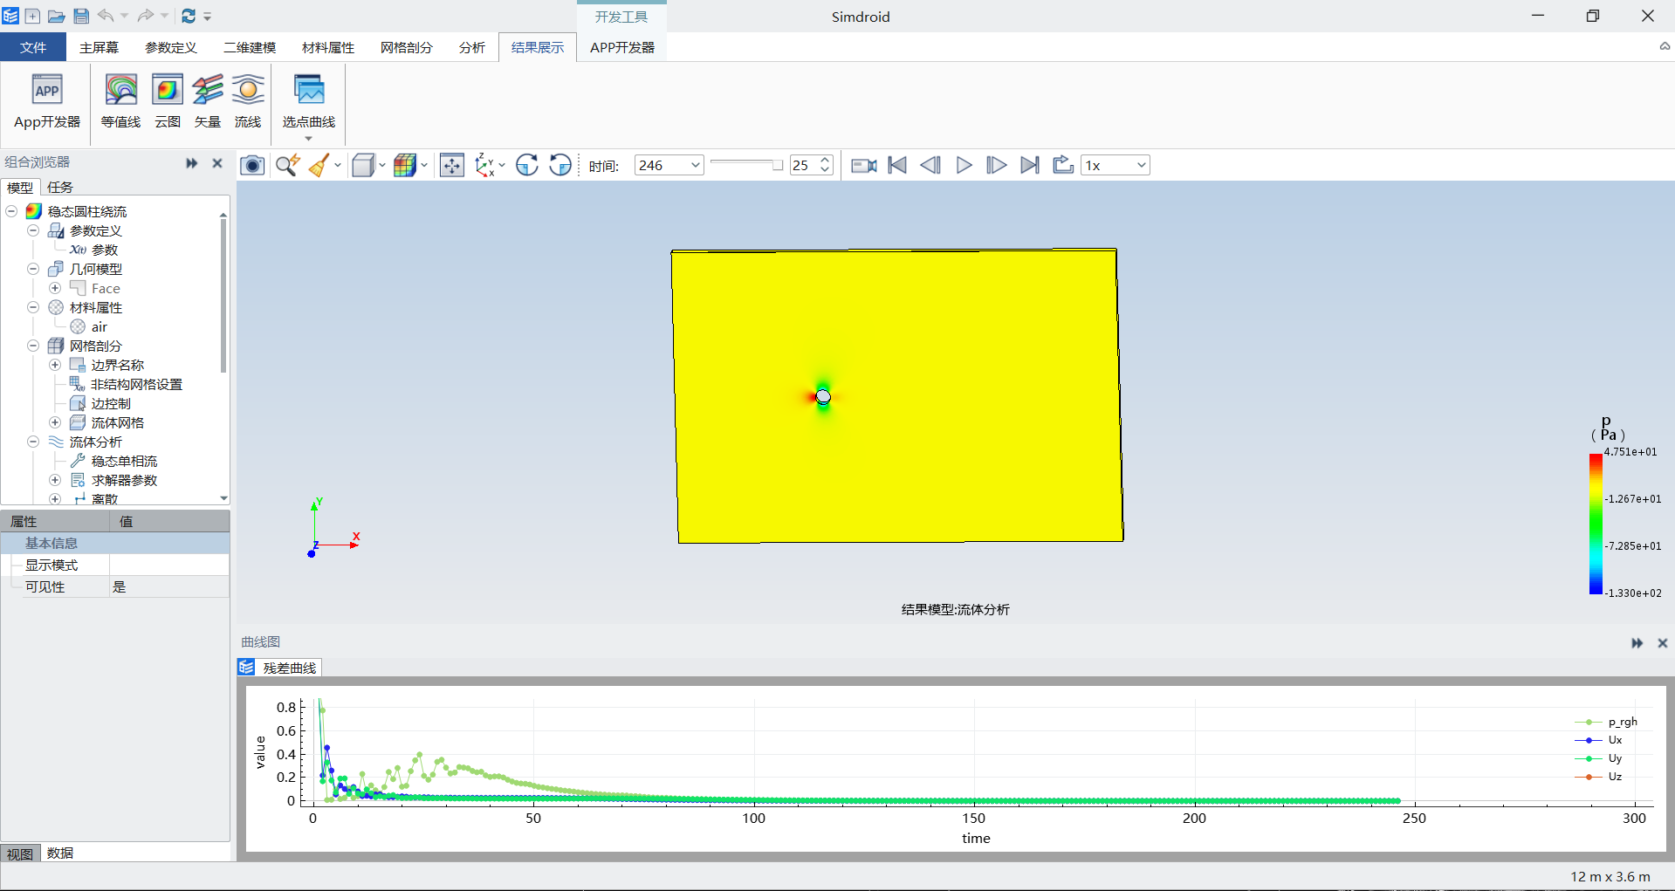Screen dimensions: 1675x891
Task: Click the open folder icon in title bar
Action: pos(56,16)
